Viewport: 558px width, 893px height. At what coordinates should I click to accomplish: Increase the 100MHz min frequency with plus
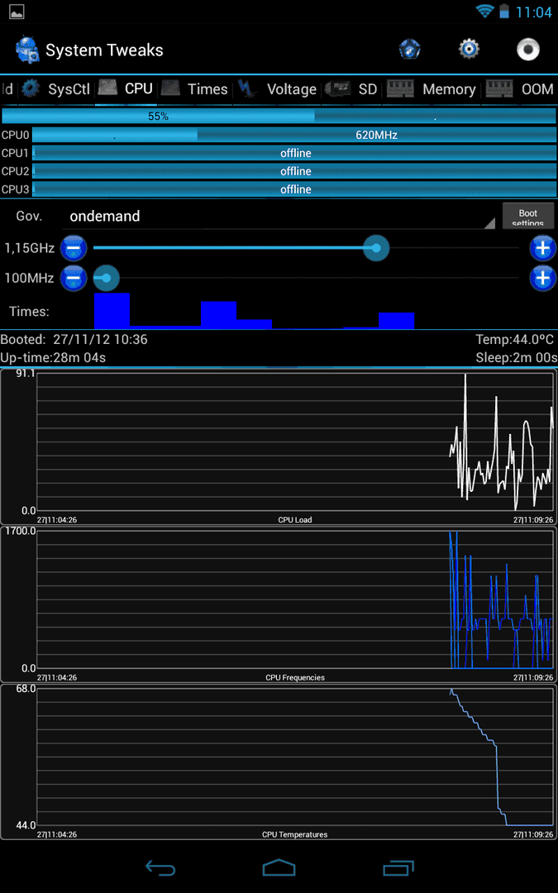(x=542, y=278)
